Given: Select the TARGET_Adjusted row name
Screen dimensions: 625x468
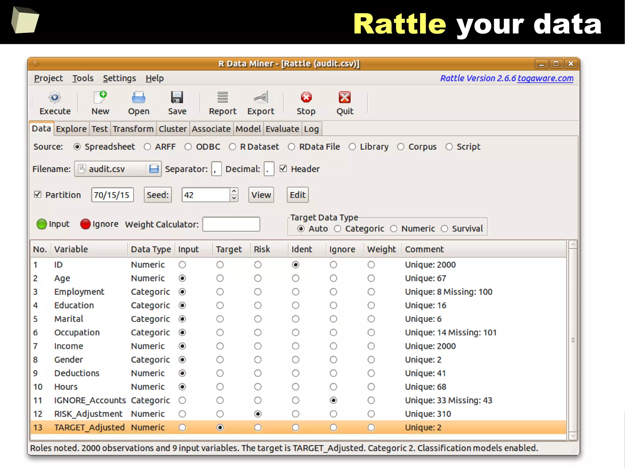Looking at the screenshot, I should click(89, 427).
